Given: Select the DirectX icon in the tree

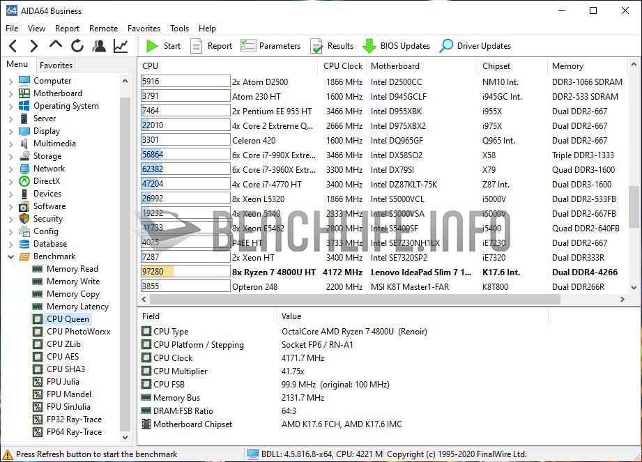Looking at the screenshot, I should pos(24,181).
